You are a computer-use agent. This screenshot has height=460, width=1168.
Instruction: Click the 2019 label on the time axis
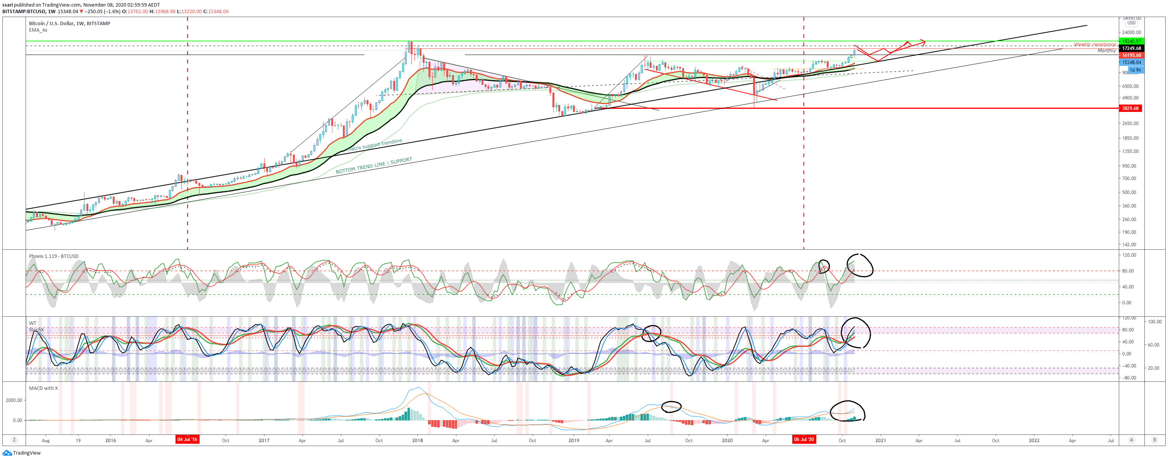tap(574, 441)
